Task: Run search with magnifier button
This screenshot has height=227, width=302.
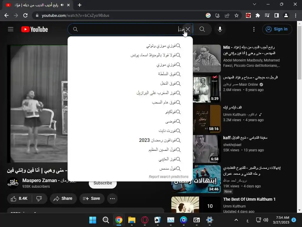Action: [x=202, y=29]
